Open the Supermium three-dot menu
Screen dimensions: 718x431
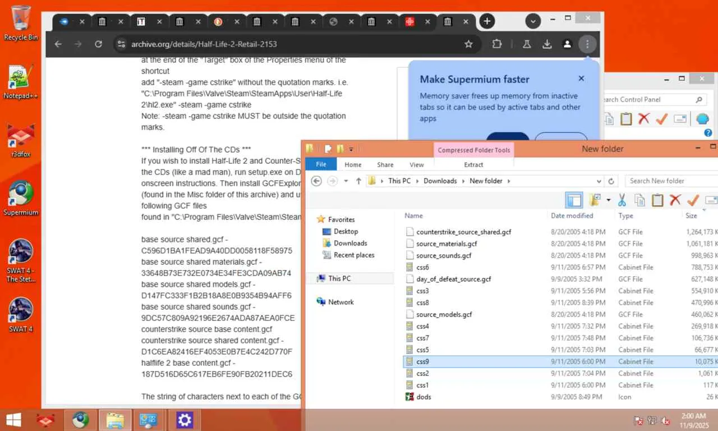pos(587,44)
